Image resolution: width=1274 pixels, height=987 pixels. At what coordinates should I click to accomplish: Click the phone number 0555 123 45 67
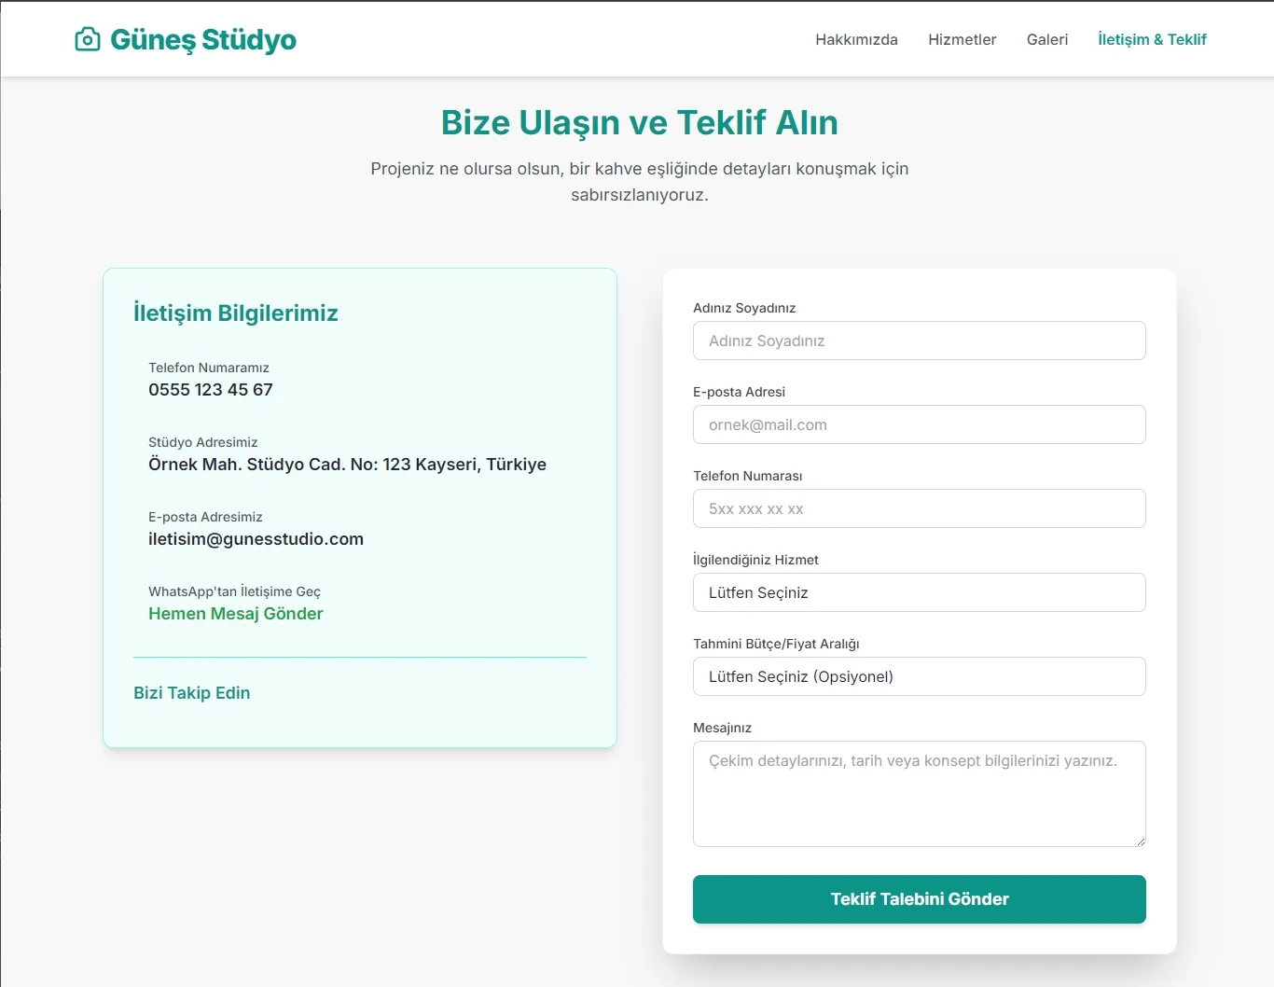(x=211, y=390)
